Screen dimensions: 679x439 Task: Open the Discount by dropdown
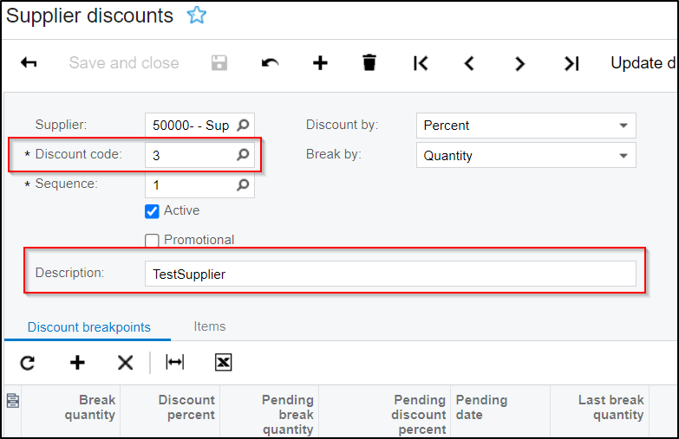623,126
